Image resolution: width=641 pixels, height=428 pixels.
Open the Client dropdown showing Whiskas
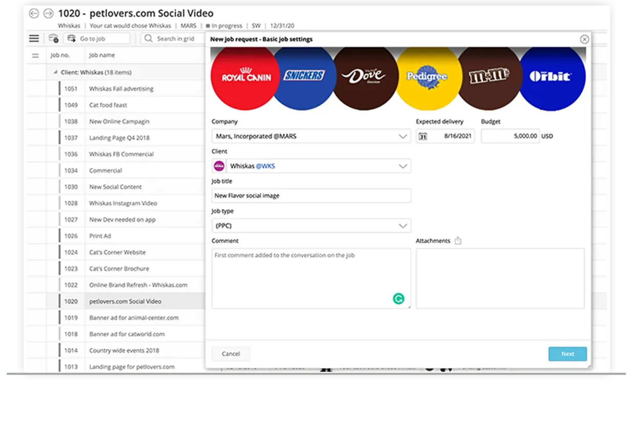(x=311, y=166)
